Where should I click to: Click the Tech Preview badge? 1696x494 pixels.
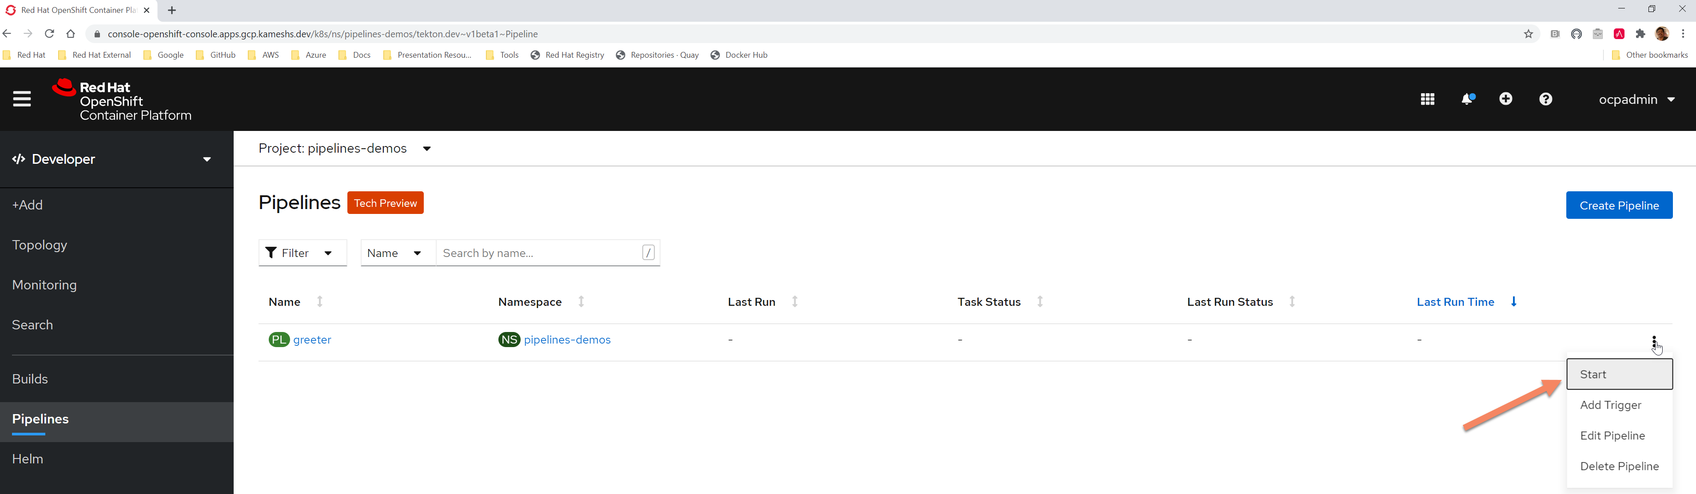point(385,202)
